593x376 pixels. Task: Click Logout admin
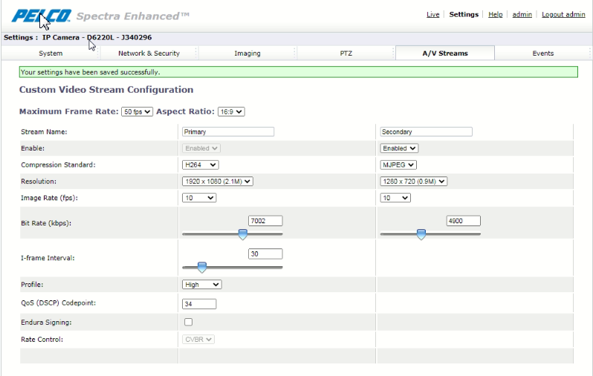click(563, 14)
